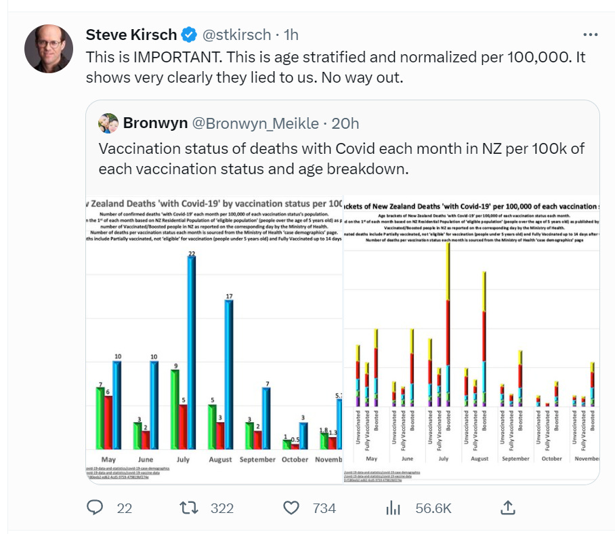Open the three-dot more options menu

point(591,35)
